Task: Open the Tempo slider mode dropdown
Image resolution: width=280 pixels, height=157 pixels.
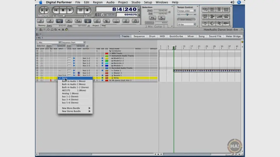Action: [186, 11]
